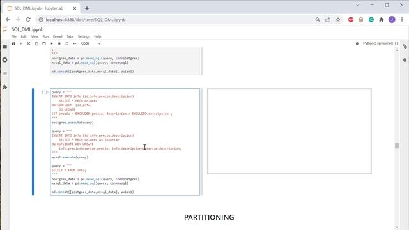409x230 pixels.
Task: Click the Python 3 (ipykernel) kernel name
Action: click(x=378, y=43)
